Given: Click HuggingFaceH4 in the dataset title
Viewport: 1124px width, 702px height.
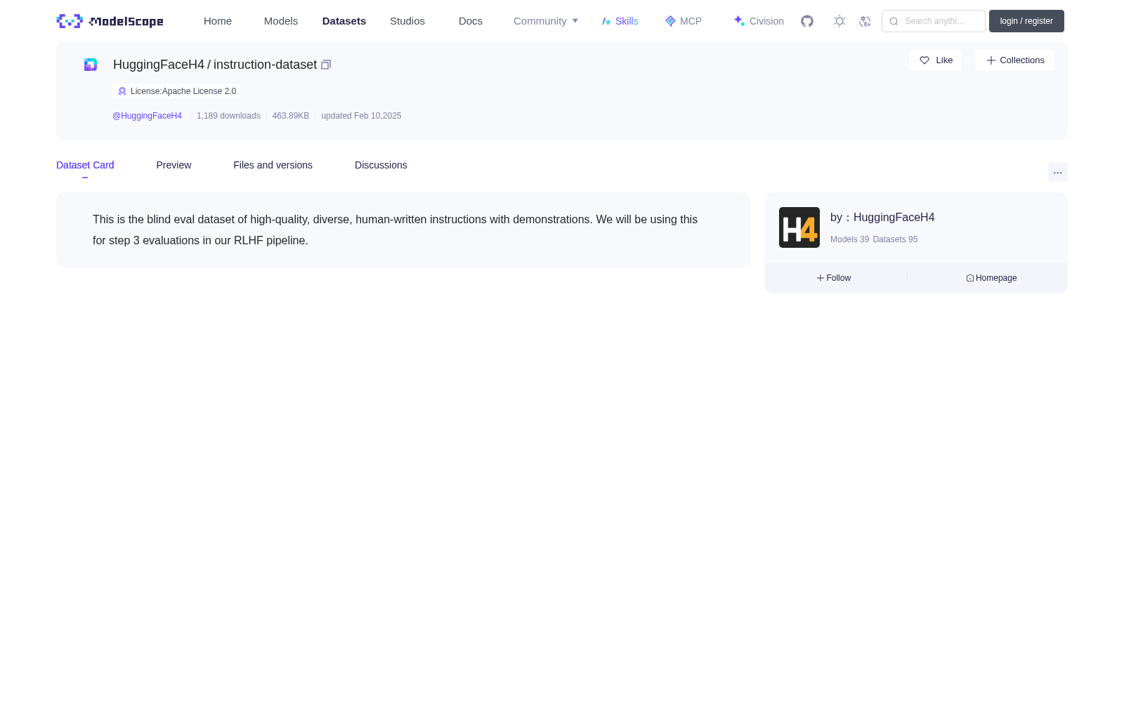Looking at the screenshot, I should 159,65.
